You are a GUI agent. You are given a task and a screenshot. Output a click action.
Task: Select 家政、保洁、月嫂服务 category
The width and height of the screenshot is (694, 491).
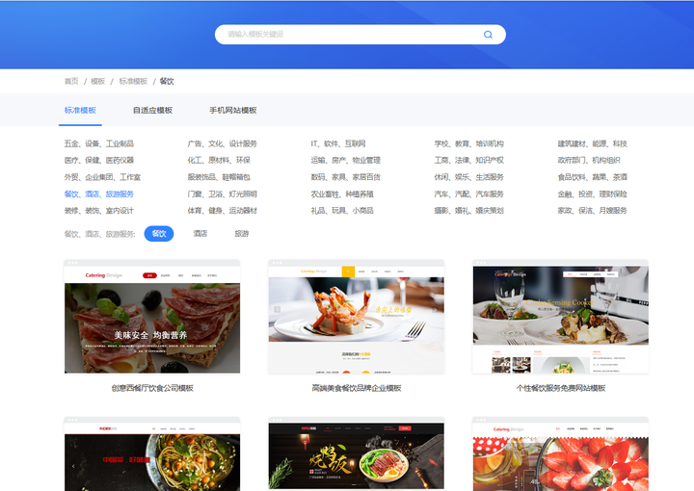pyautogui.click(x=592, y=211)
